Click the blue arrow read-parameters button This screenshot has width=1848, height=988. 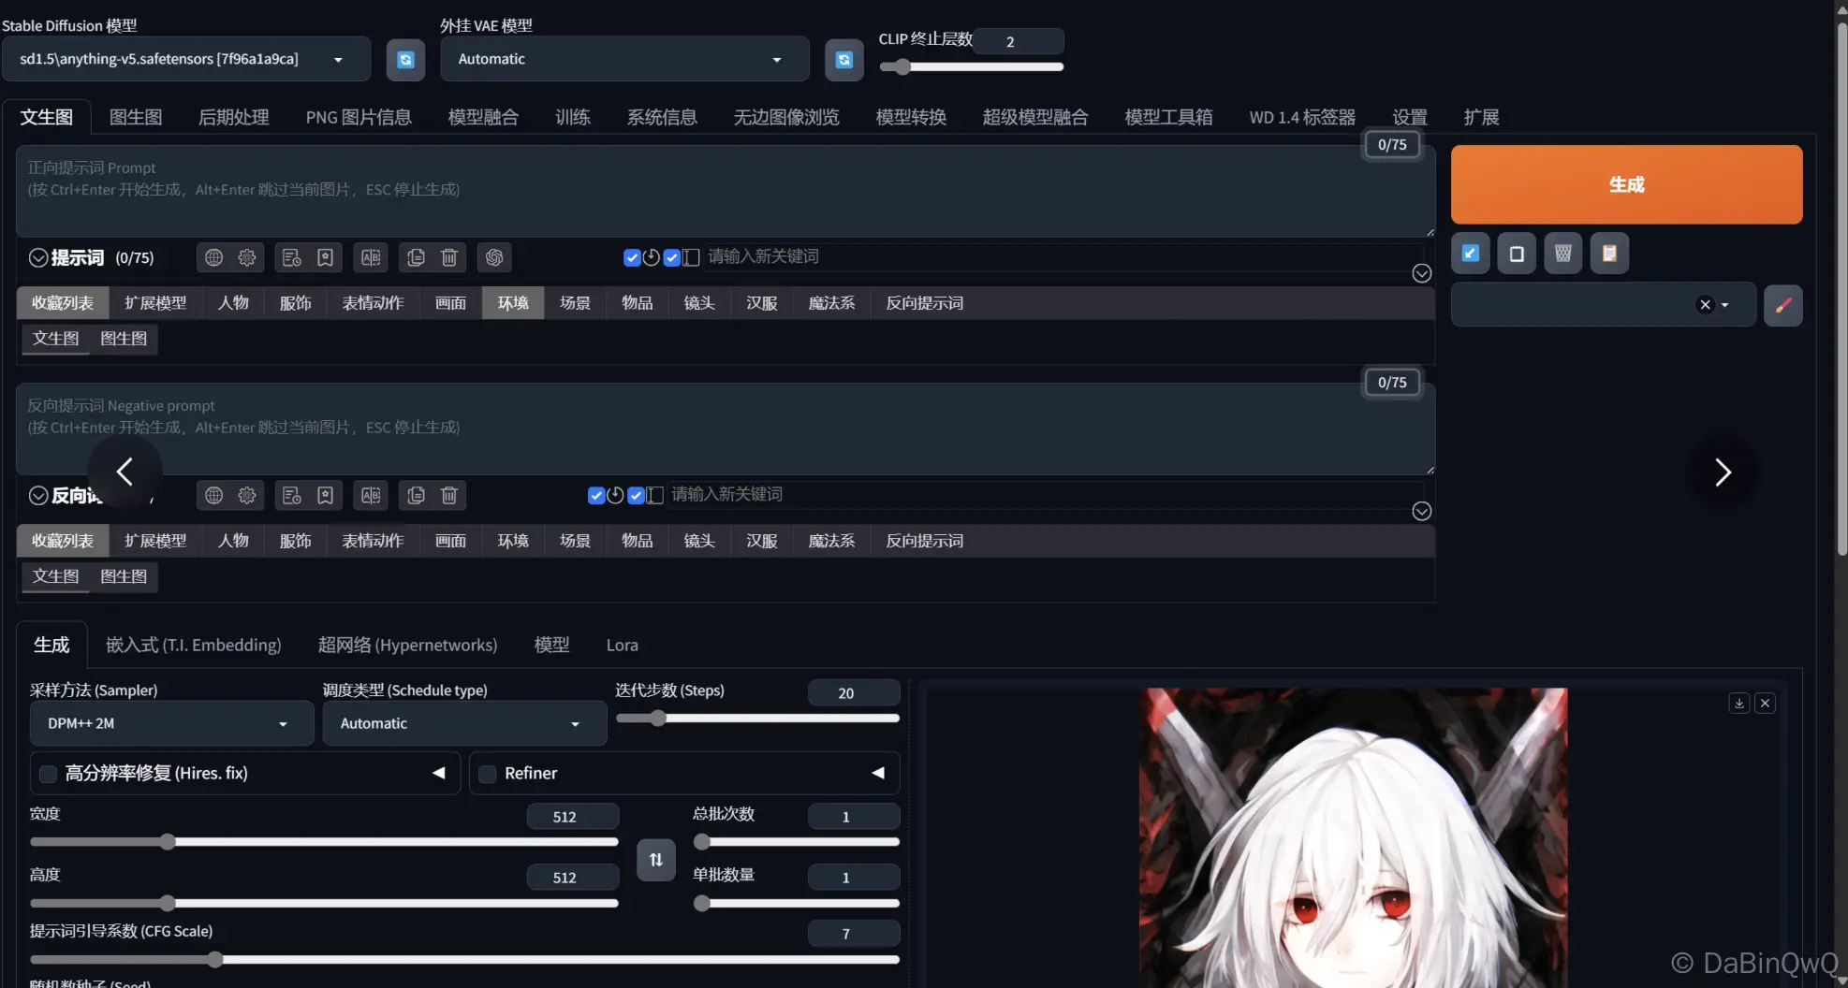1471,254
